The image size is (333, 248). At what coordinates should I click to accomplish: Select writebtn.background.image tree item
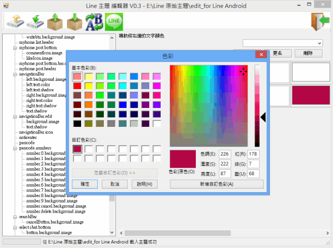coord(51,37)
